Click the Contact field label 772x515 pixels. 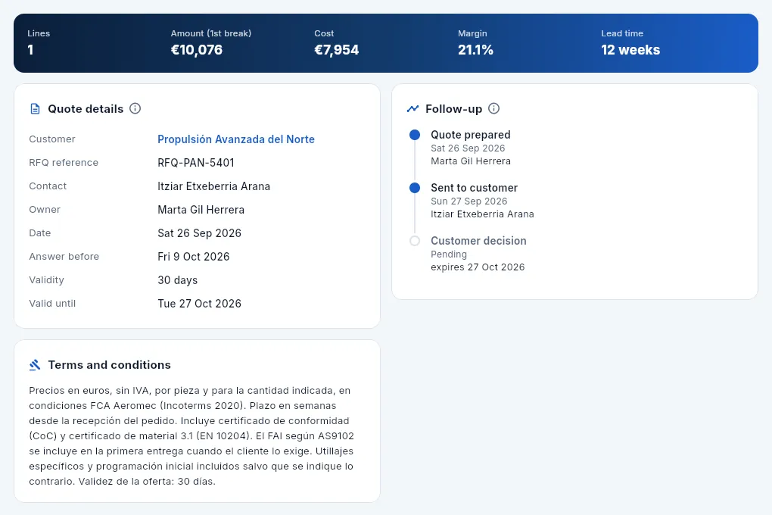click(48, 186)
